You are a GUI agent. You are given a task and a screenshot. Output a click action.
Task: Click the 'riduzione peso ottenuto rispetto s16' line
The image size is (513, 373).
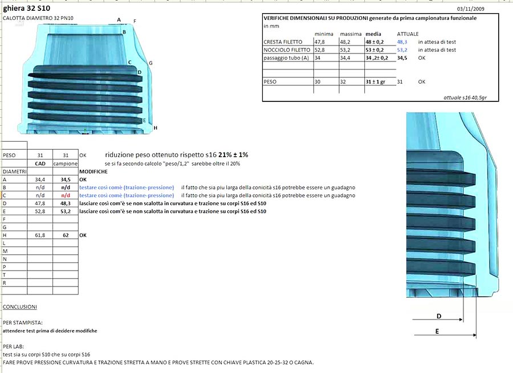(x=177, y=155)
